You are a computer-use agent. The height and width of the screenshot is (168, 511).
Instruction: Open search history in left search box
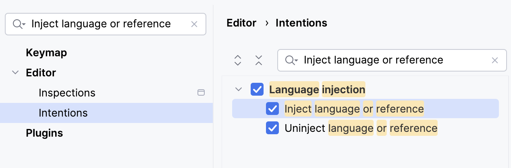(x=19, y=24)
